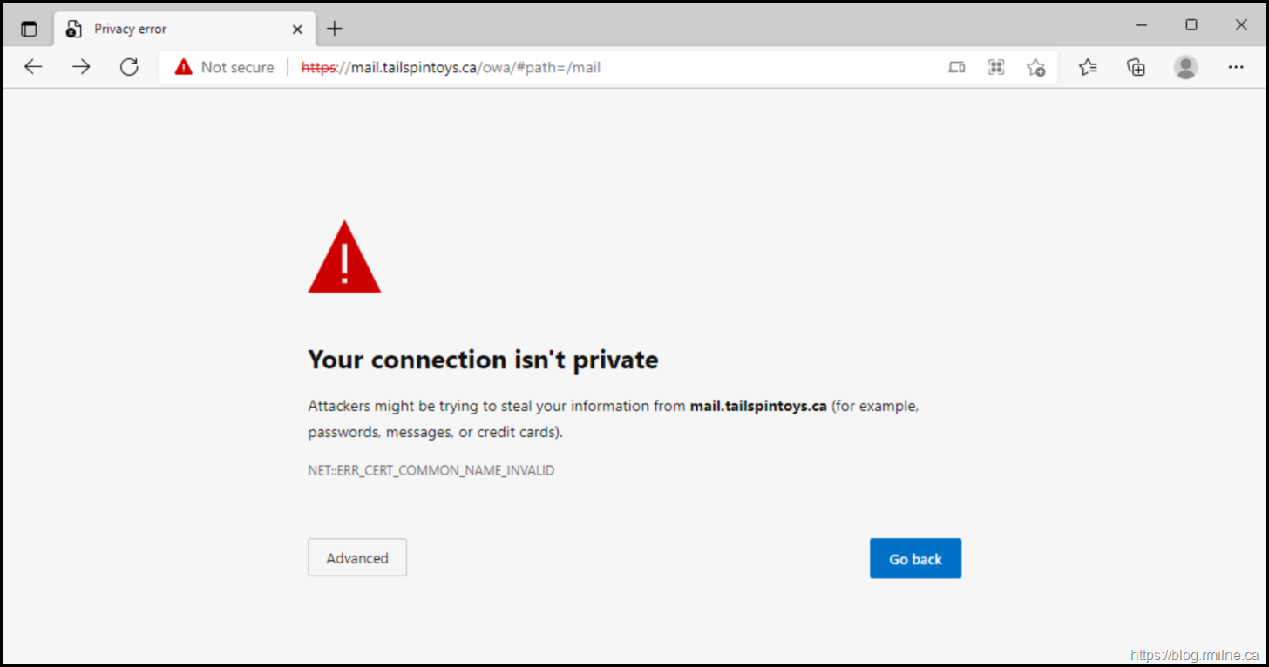Close the Privacy error tab
Image resolution: width=1269 pixels, height=667 pixels.
(x=297, y=29)
